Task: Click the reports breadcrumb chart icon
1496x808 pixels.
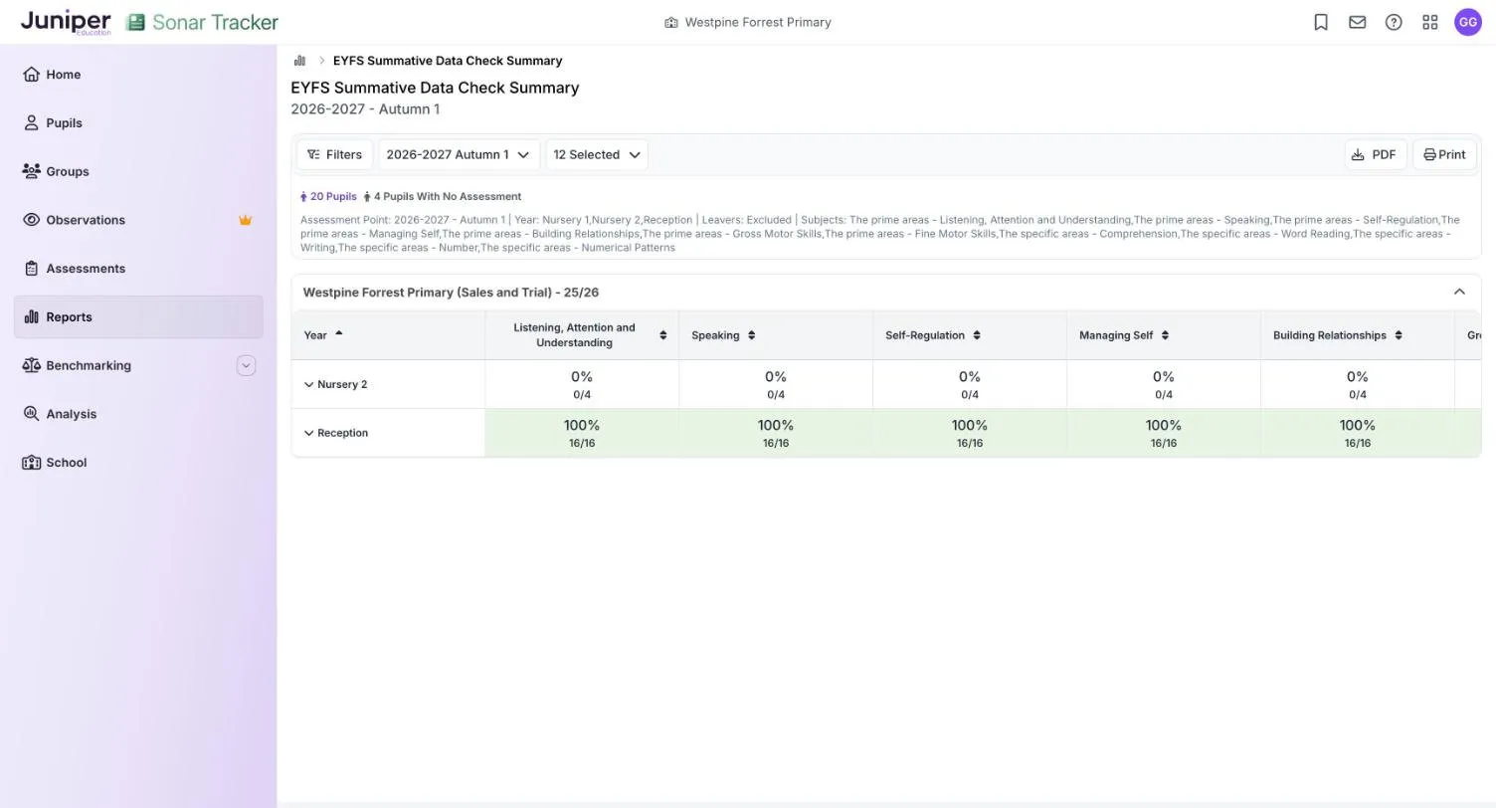Action: pos(299,61)
